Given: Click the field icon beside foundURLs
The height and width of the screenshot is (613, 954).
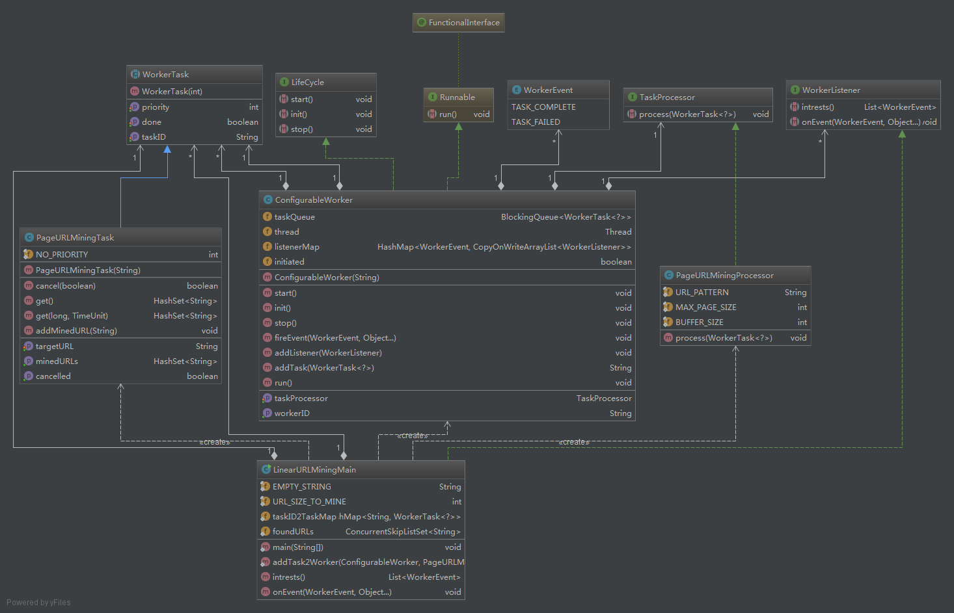Looking at the screenshot, I should point(266,531).
